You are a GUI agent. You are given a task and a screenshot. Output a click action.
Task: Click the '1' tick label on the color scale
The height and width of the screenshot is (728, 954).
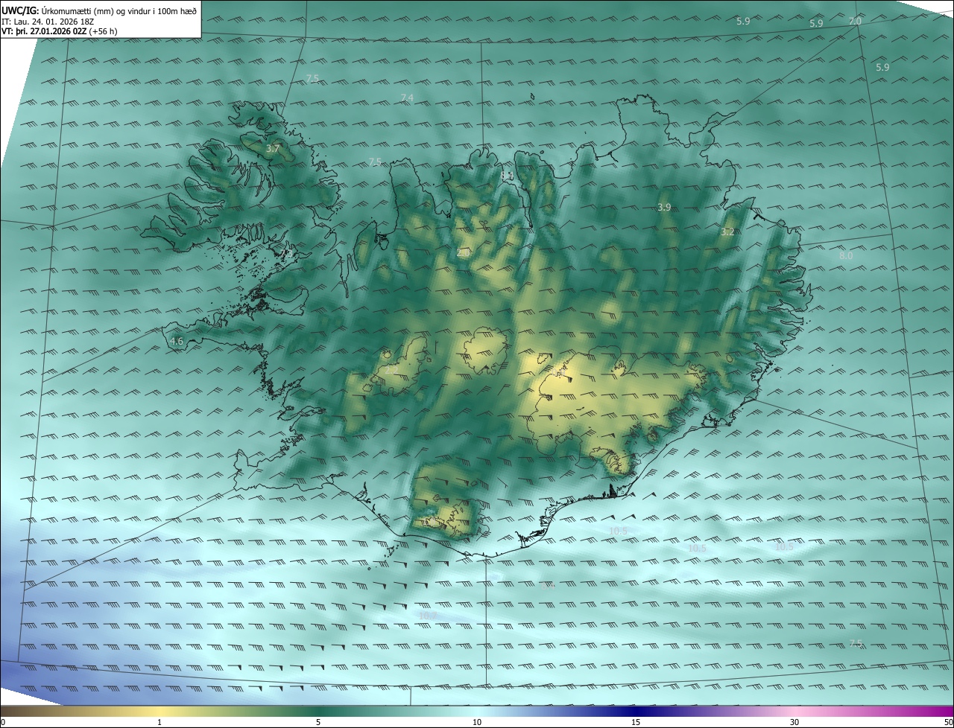[x=159, y=722]
